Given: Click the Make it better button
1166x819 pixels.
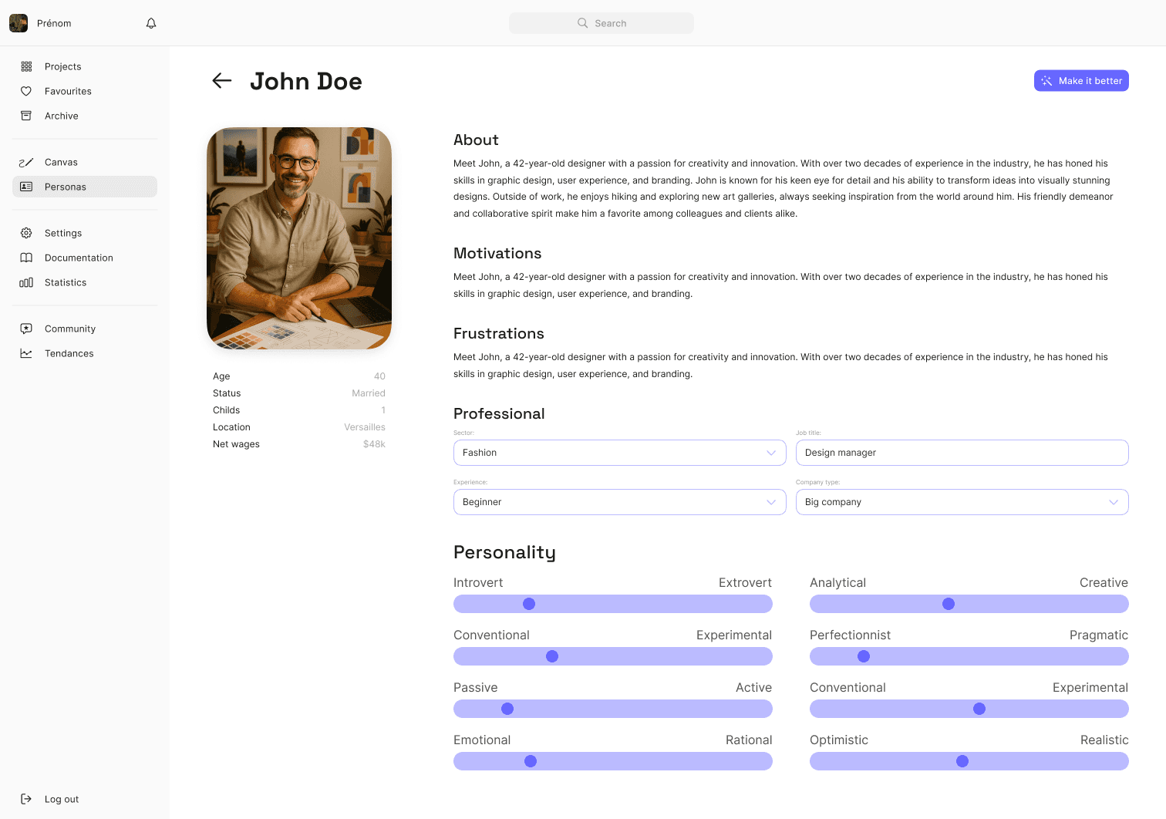Looking at the screenshot, I should pos(1081,81).
